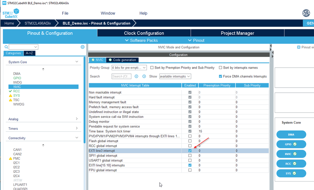Enable Sort by interrupts names
Image resolution: width=314 pixels, height=190 pixels.
(x=220, y=68)
